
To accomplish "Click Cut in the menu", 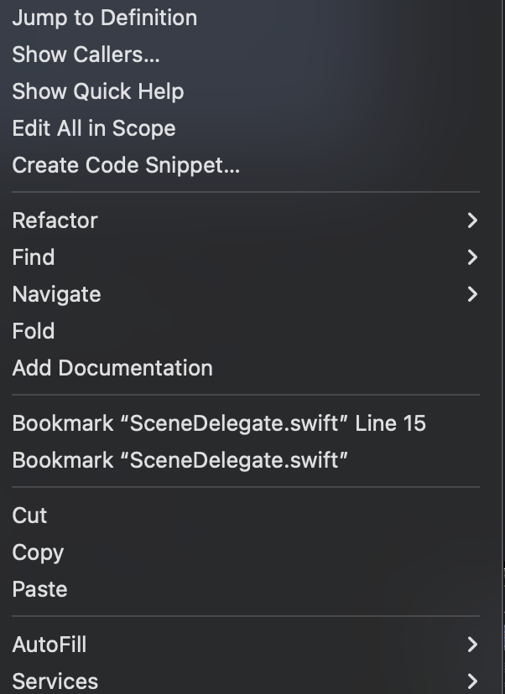I will tap(30, 515).
